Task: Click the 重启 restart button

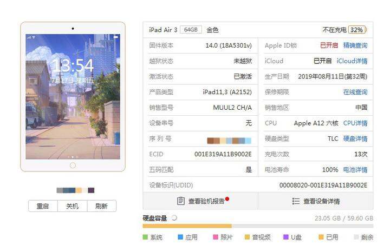Action: tap(43, 206)
